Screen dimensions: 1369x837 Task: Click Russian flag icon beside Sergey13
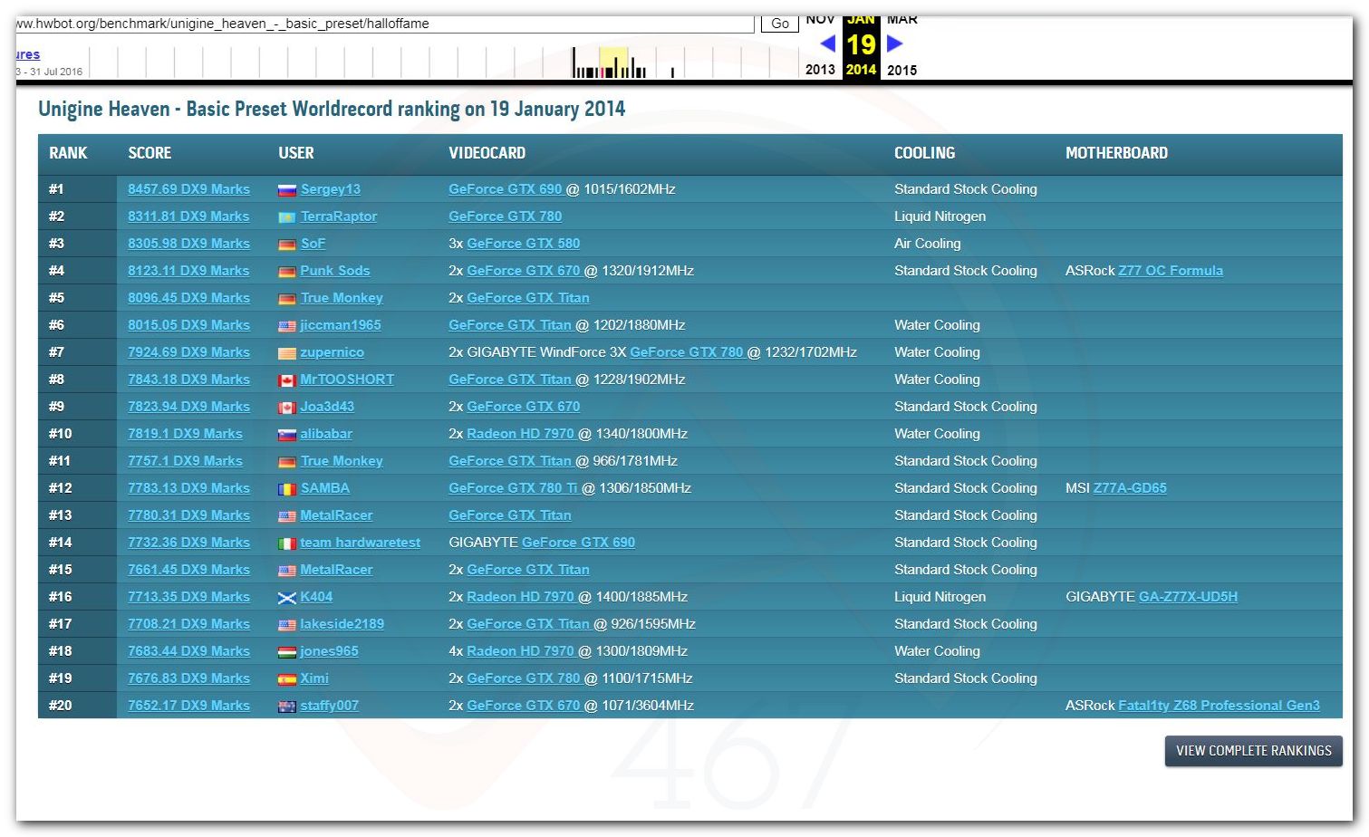click(287, 190)
